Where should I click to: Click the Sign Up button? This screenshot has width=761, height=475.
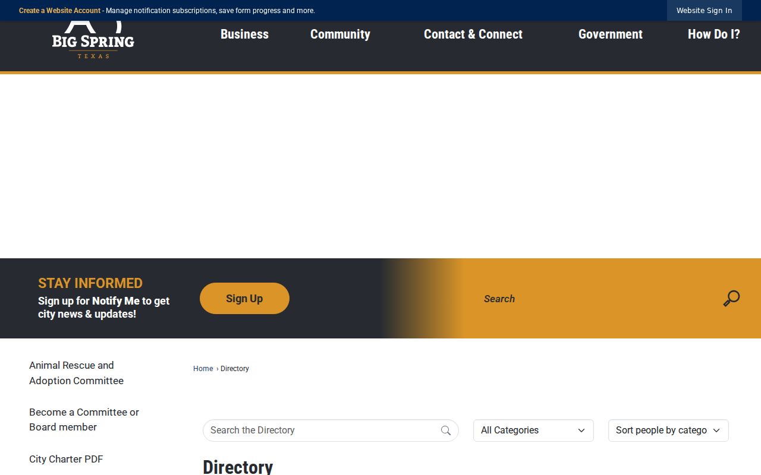tap(244, 298)
